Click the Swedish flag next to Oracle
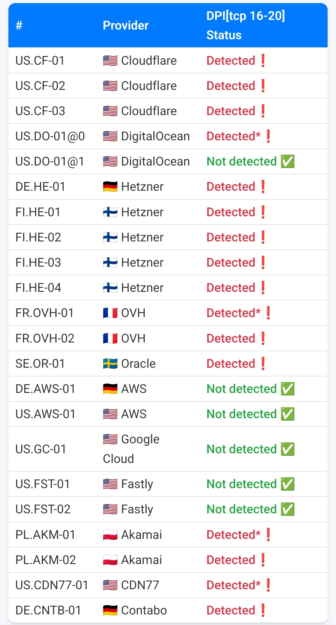Viewport: 336px width, 625px height. (x=110, y=364)
